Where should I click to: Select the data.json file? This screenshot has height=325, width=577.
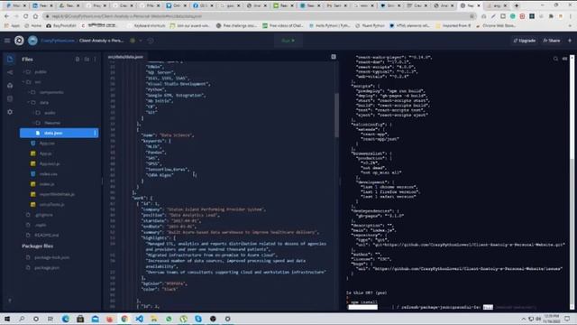[59, 133]
